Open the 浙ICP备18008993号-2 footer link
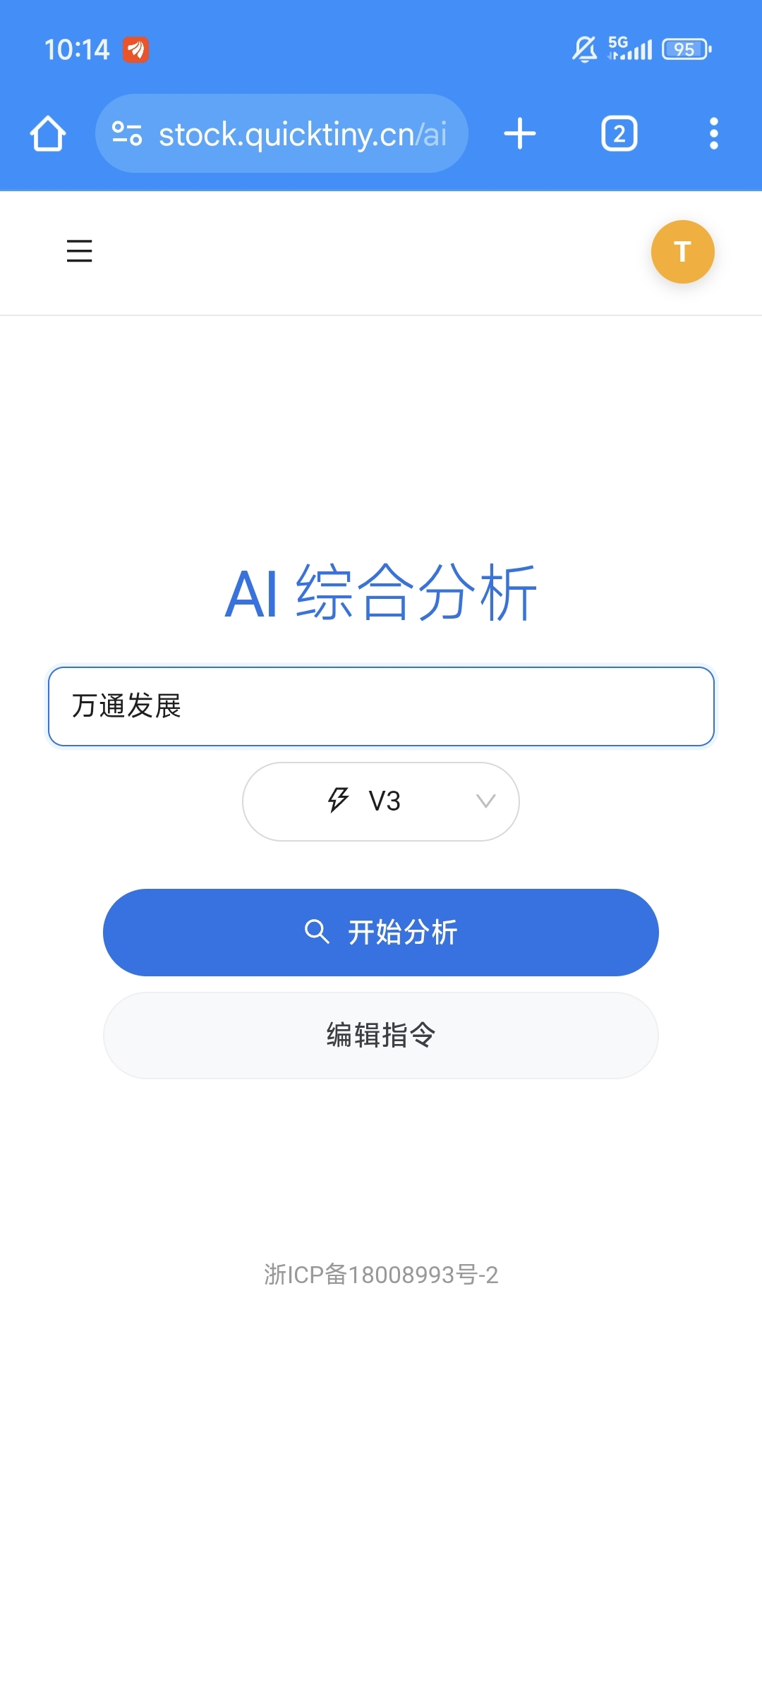Image resolution: width=762 pixels, height=1693 pixels. pyautogui.click(x=381, y=1275)
